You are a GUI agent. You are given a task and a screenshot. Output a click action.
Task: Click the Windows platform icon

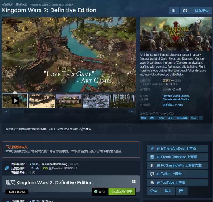click(134, 181)
